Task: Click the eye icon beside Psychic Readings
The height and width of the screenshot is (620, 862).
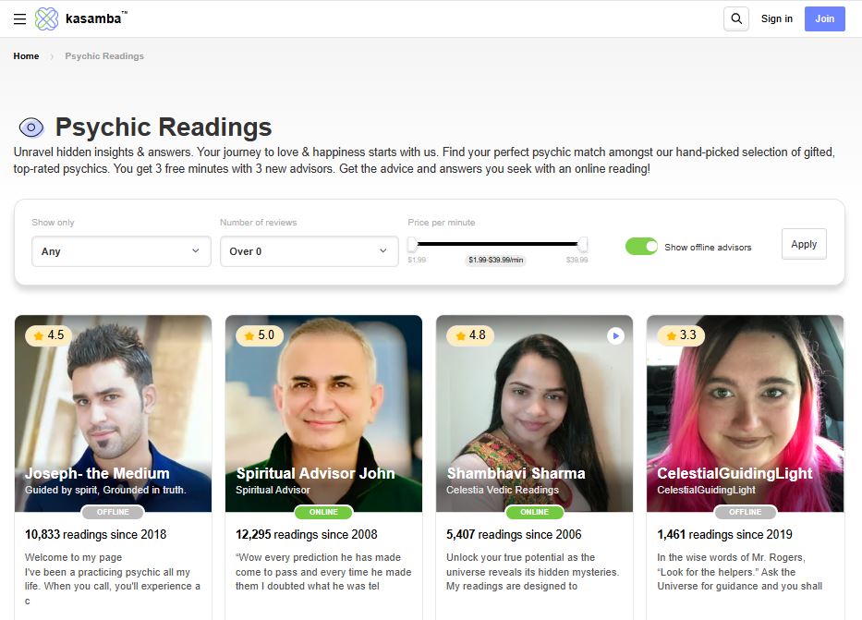Action: click(x=31, y=128)
